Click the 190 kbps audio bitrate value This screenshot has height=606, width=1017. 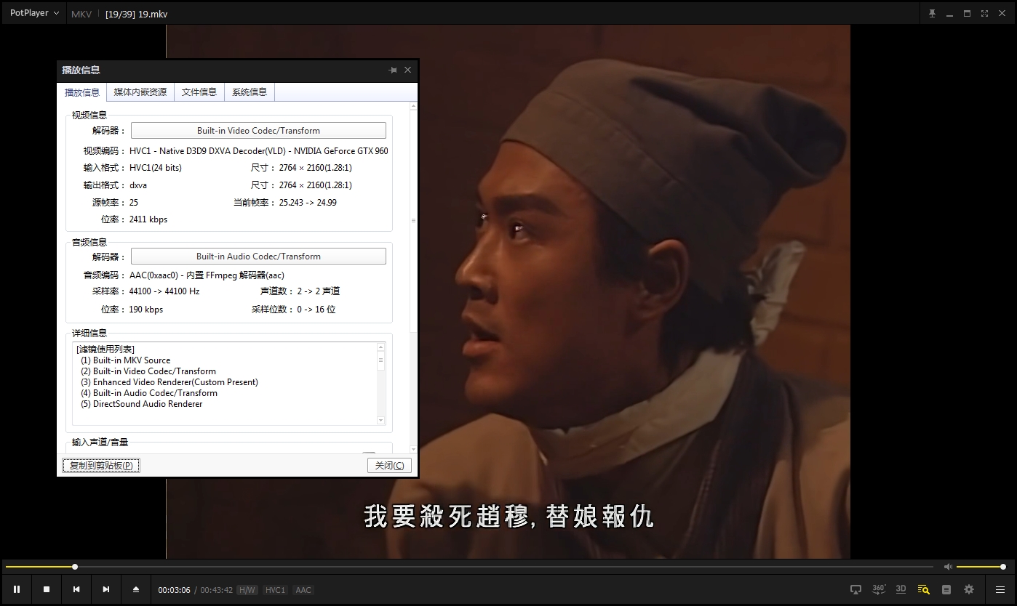click(x=146, y=310)
